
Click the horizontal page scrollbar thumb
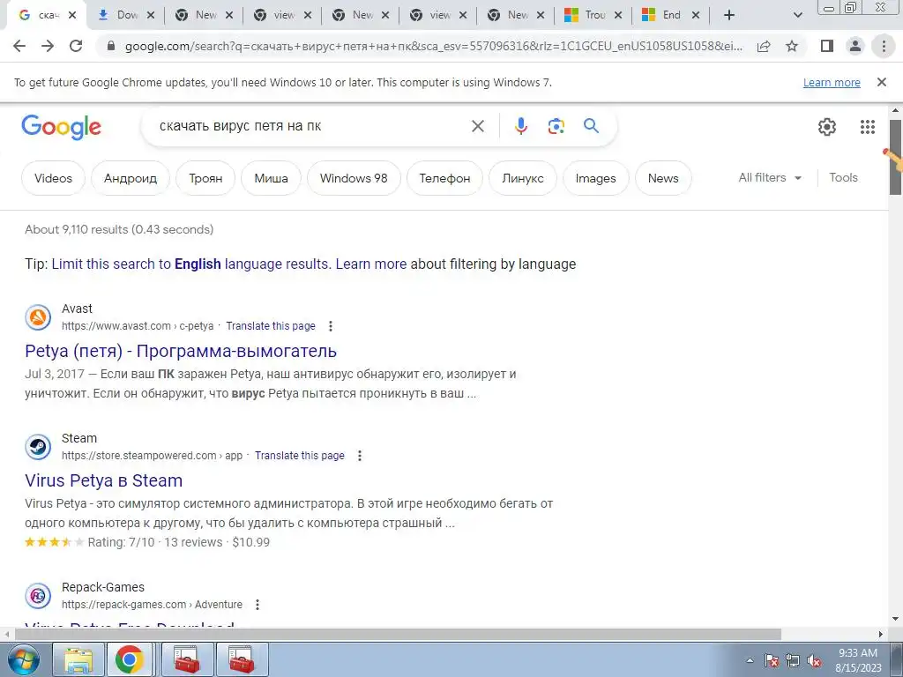398,635
